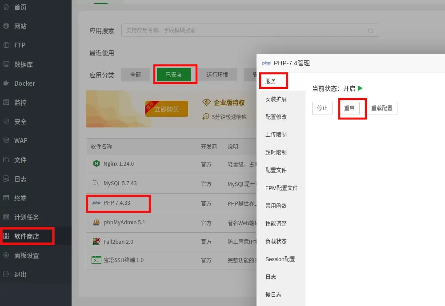Click the globe icon beside 网站
The image size is (445, 306).
(x=6, y=26)
